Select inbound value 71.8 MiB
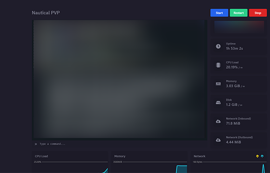The height and width of the screenshot is (173, 270). pyautogui.click(x=233, y=124)
